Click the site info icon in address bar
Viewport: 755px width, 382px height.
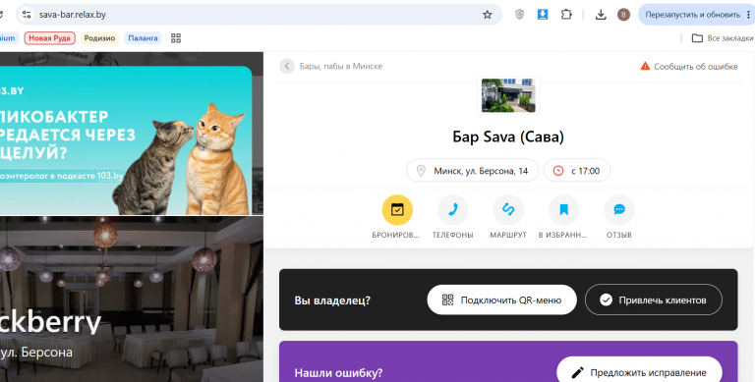26,15
